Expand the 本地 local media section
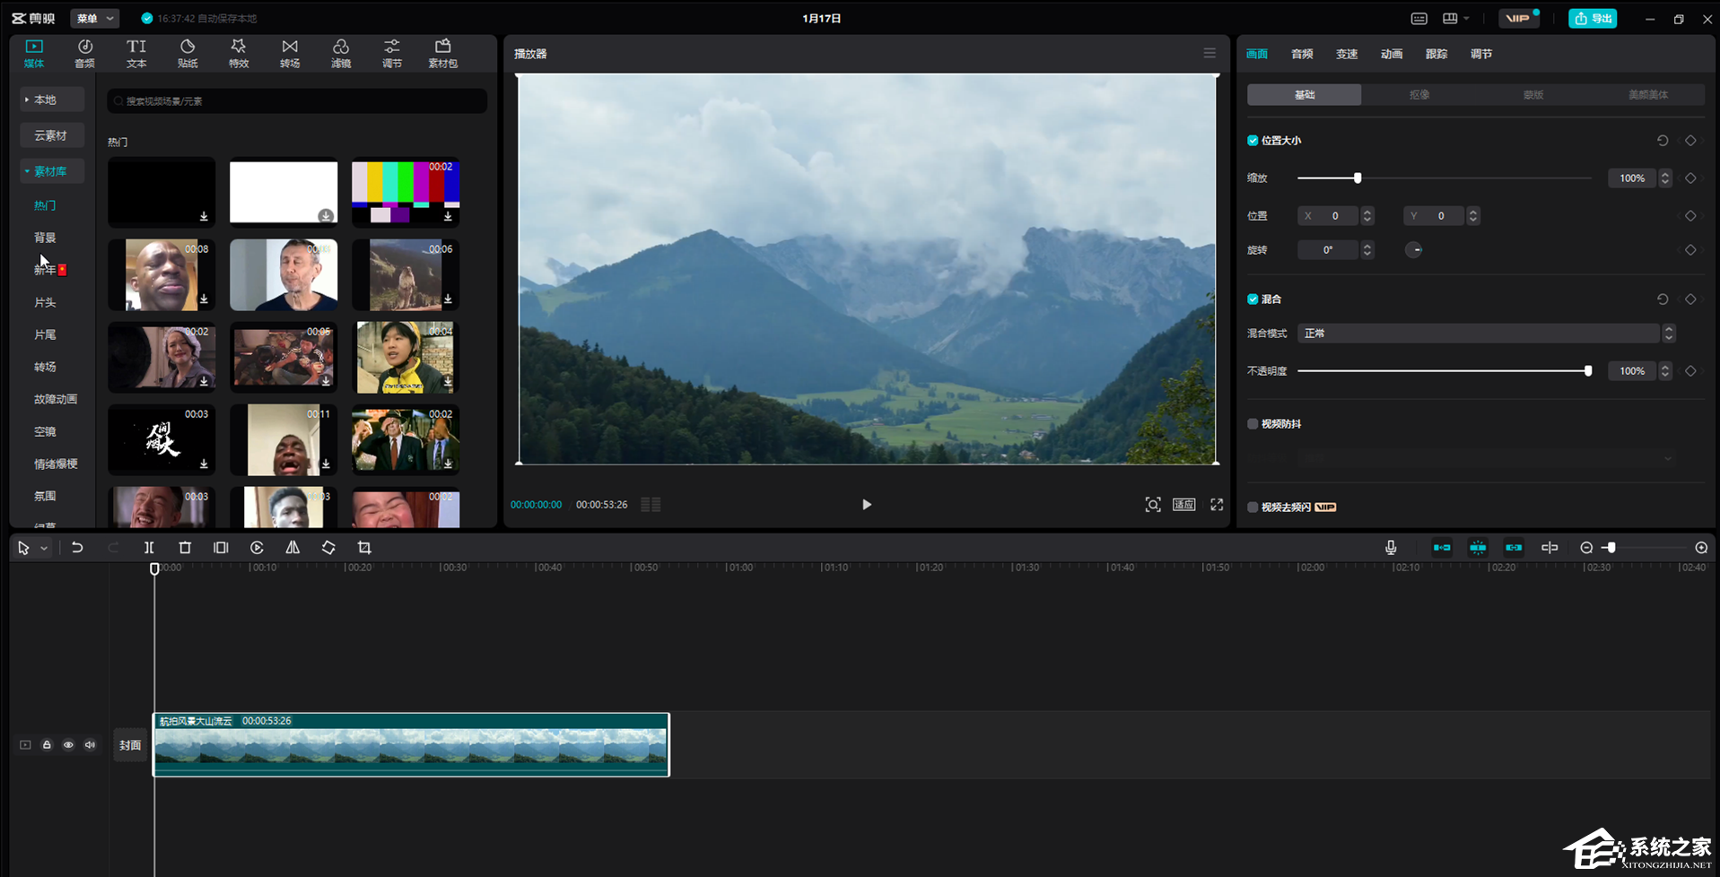 pyautogui.click(x=52, y=100)
